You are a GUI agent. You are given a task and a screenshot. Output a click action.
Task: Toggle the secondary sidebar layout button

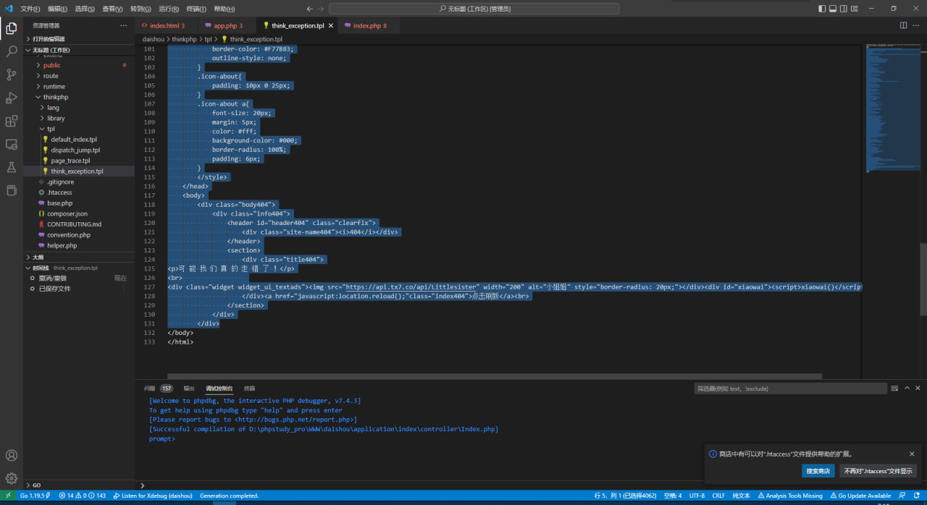pos(844,9)
